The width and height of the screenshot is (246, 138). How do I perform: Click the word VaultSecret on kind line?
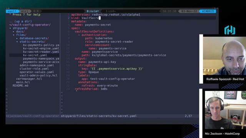[91, 18]
